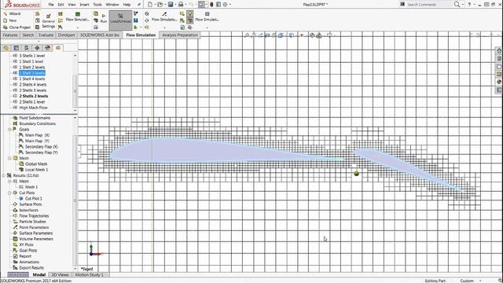Screen dimensions: 503x283
Task: Switch to the Analysis Preparation tab
Action: click(x=180, y=35)
